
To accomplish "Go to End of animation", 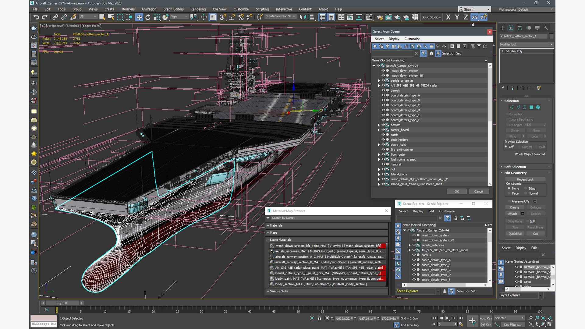I will click(460, 318).
